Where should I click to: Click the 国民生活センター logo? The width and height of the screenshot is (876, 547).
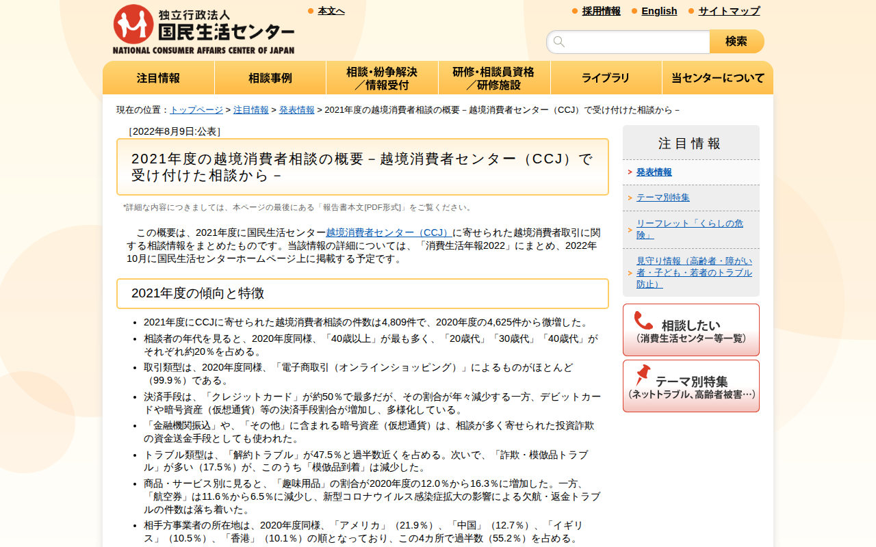pyautogui.click(x=203, y=29)
